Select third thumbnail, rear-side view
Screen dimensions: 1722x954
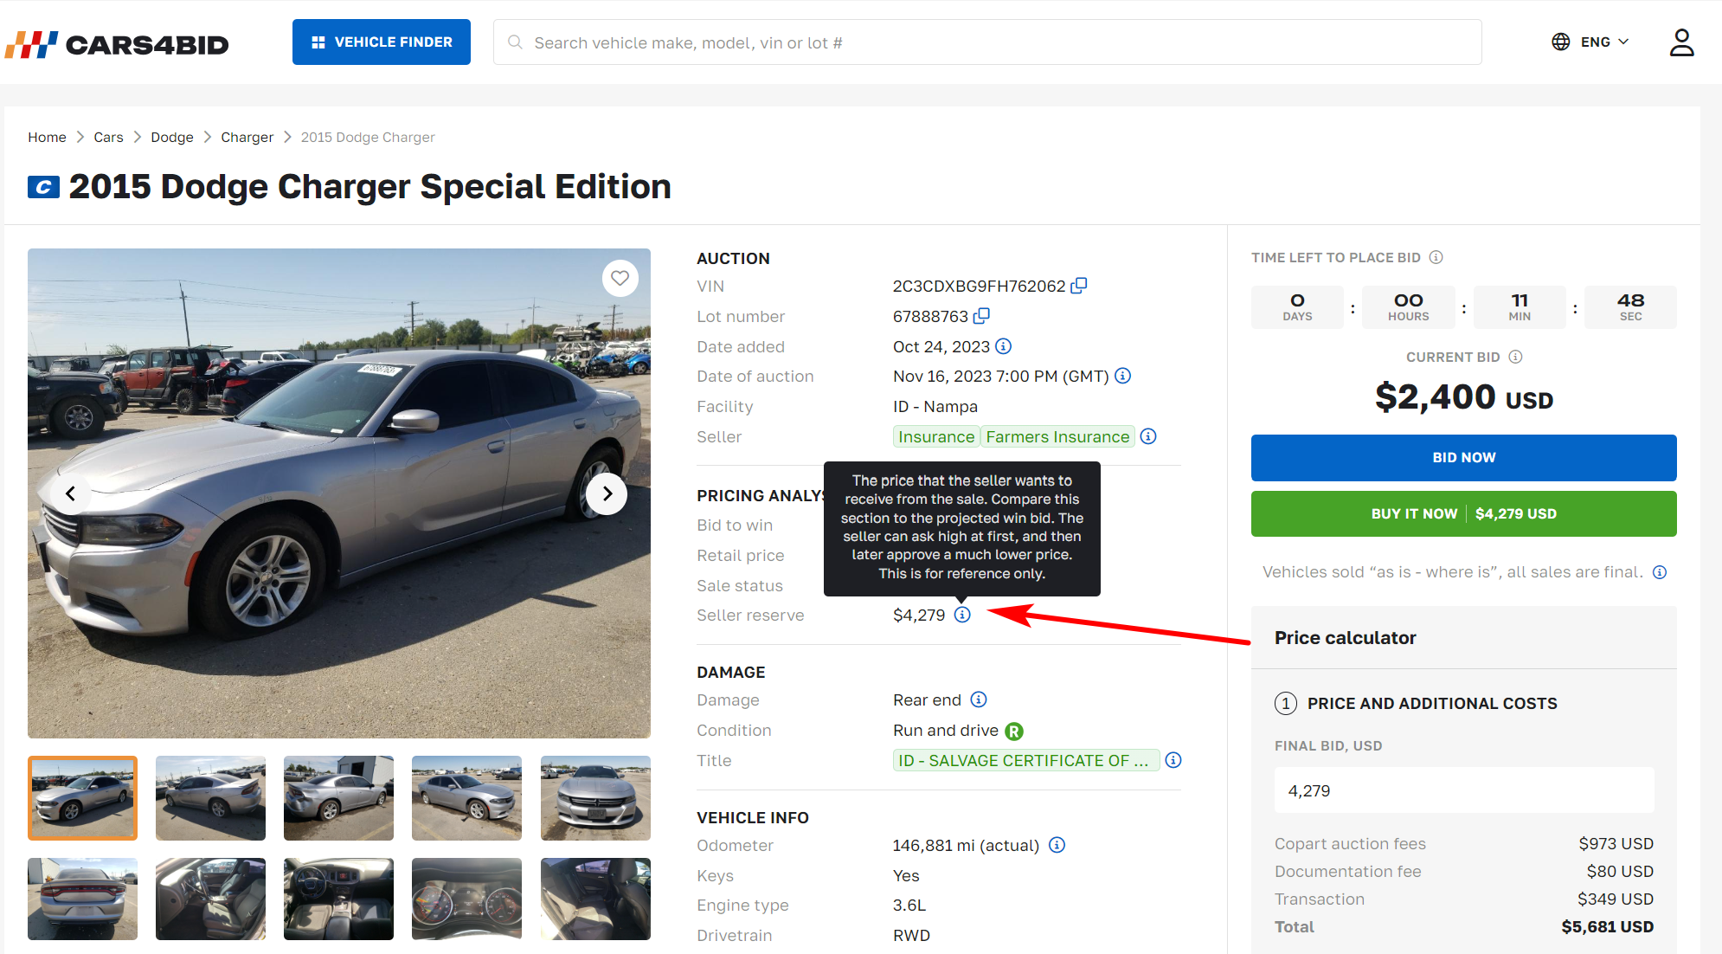pos(338,798)
